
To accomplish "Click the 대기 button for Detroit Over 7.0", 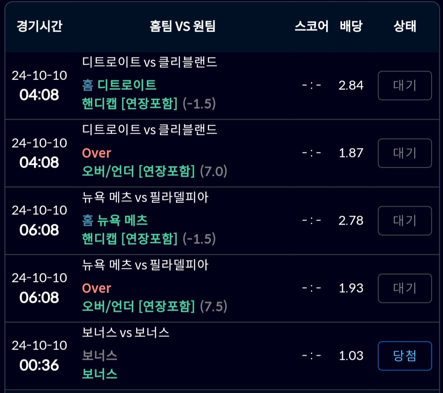I will tap(404, 153).
